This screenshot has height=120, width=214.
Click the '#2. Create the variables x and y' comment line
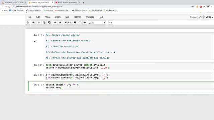[x=68, y=41]
